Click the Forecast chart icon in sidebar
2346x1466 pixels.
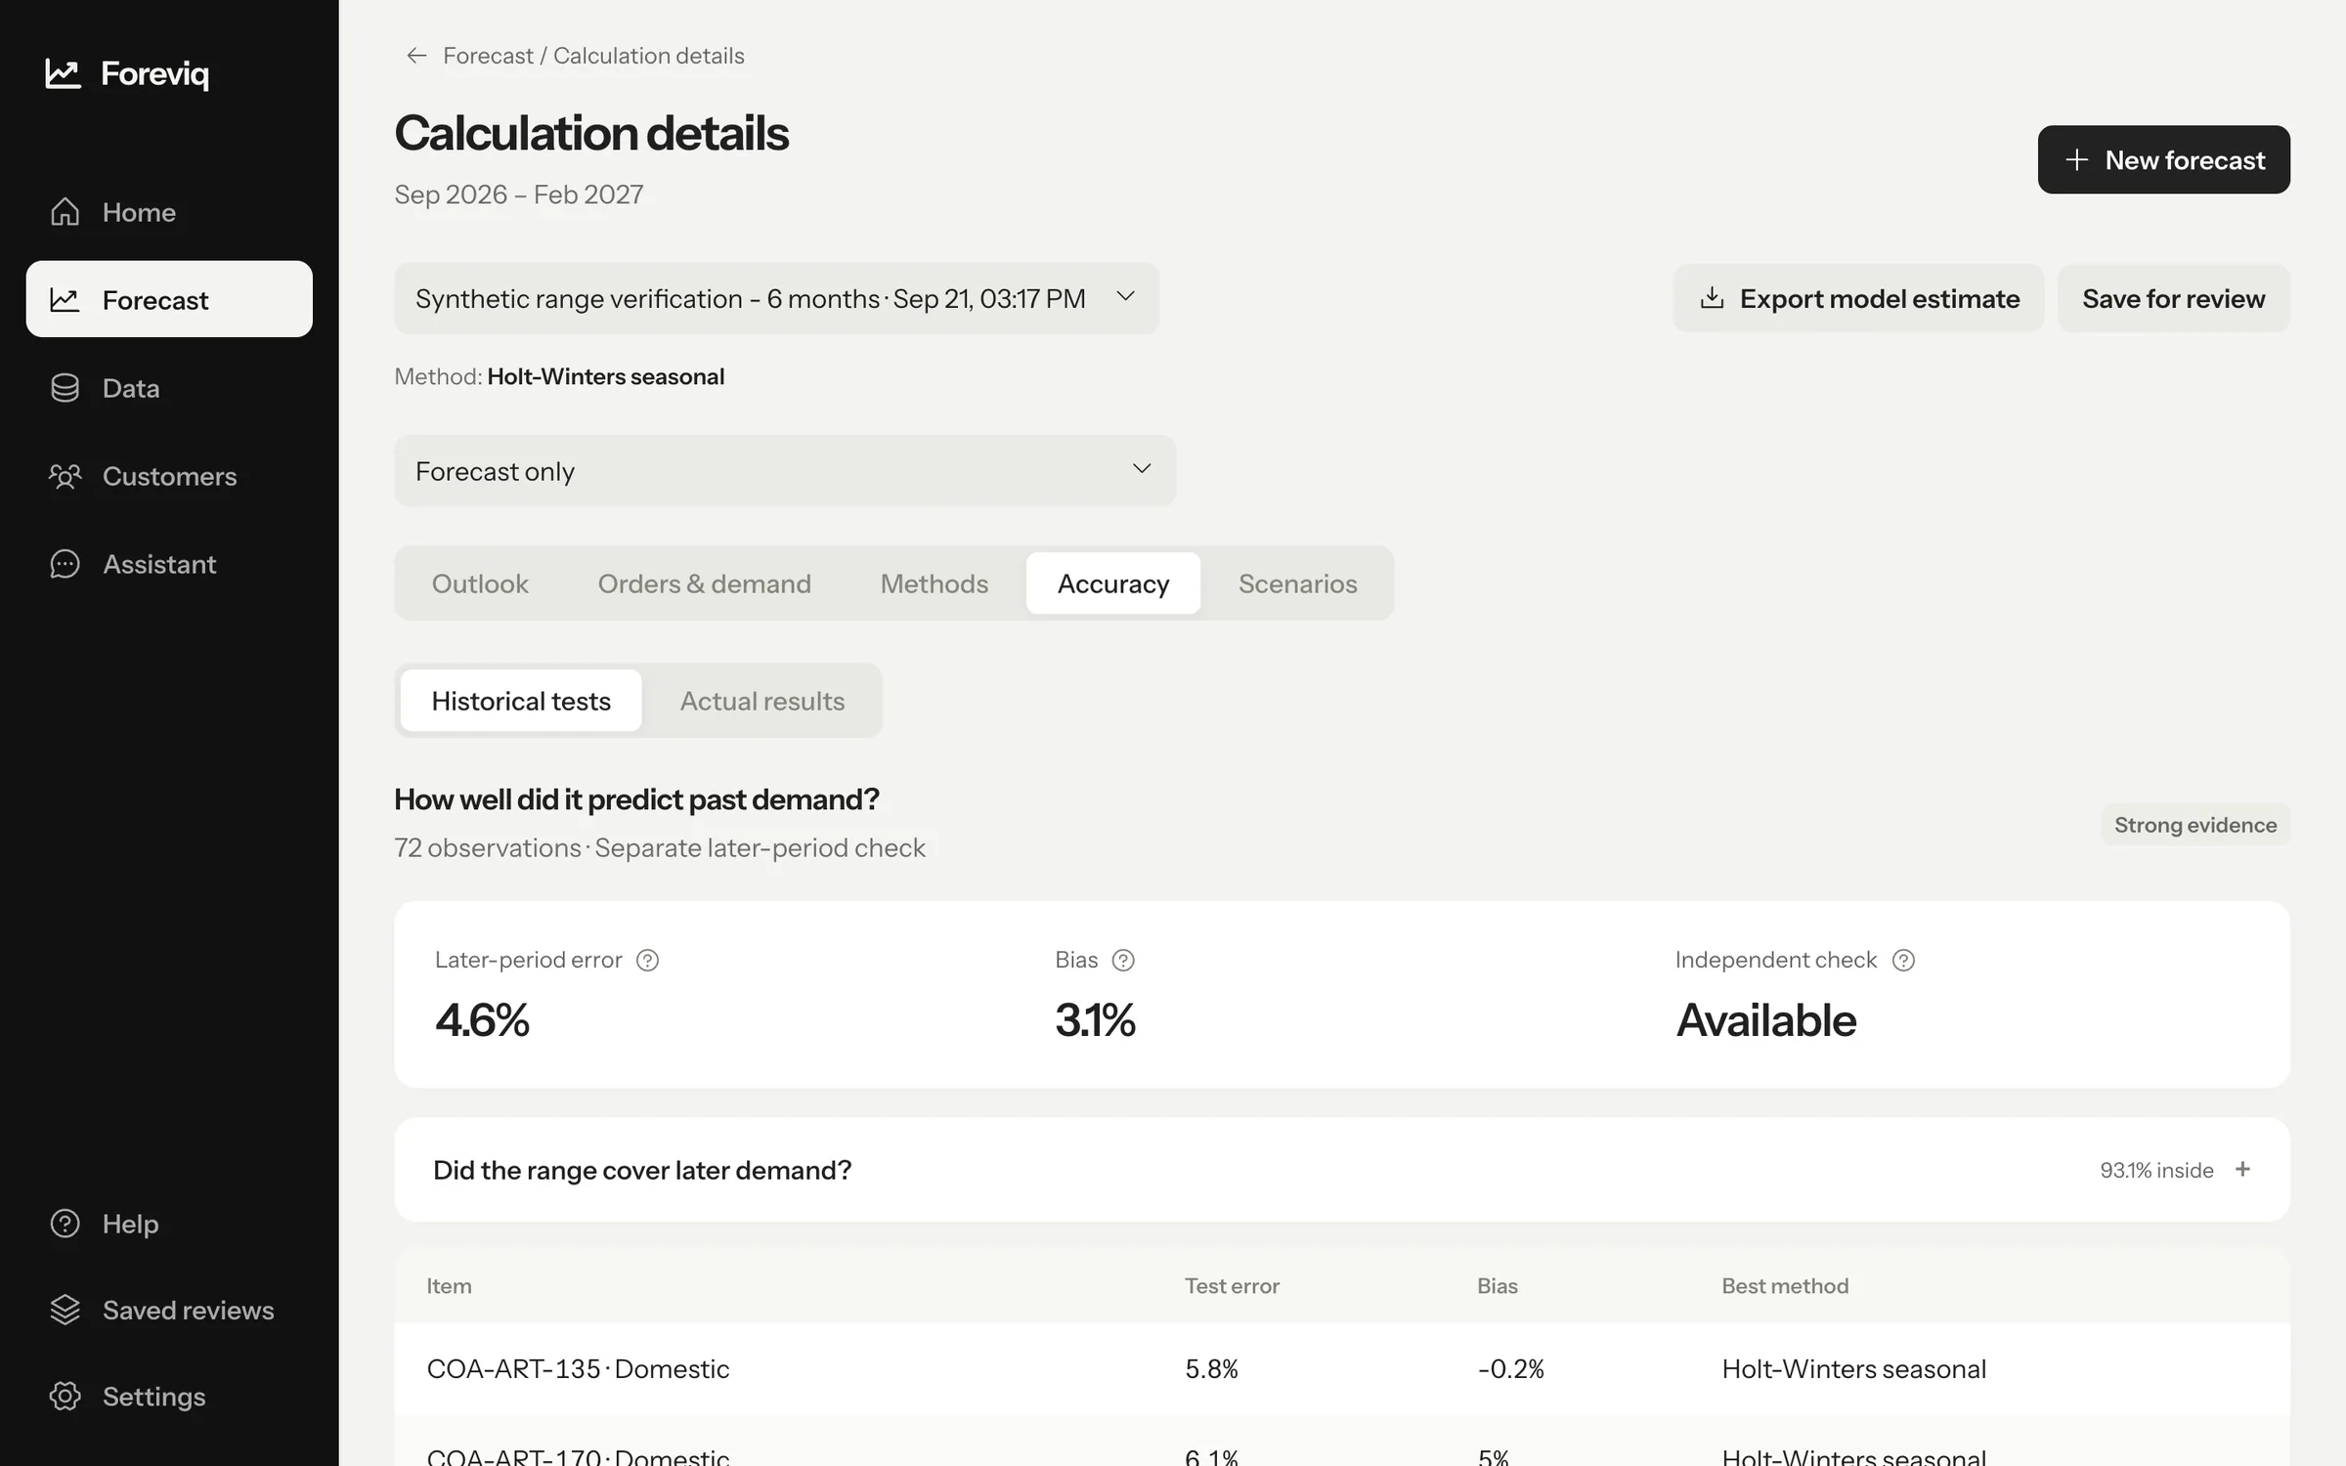pyautogui.click(x=65, y=299)
